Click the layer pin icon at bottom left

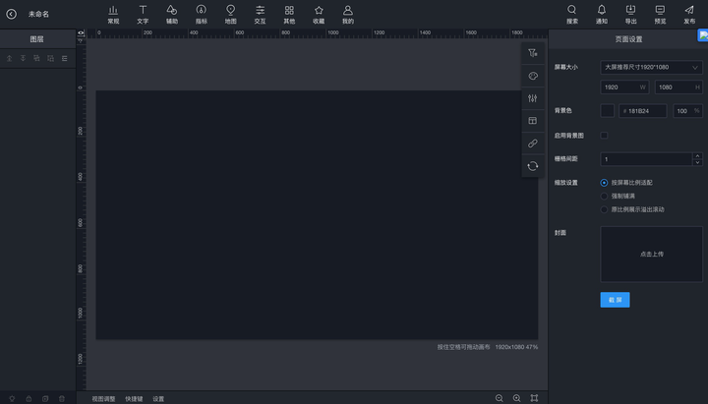pos(12,398)
